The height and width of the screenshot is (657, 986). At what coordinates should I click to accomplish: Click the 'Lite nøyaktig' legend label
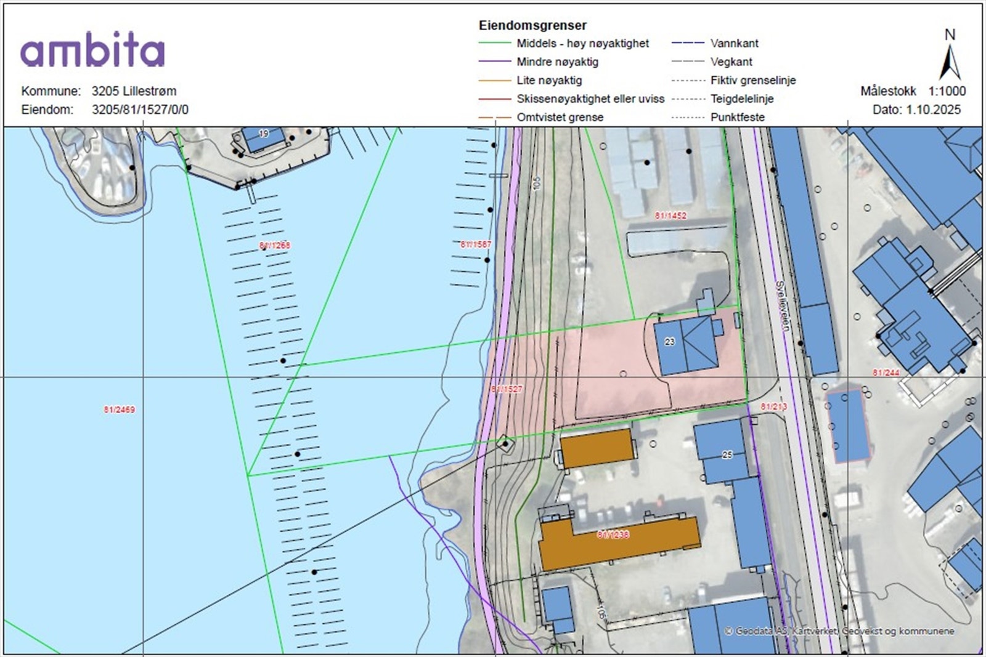coord(549,80)
